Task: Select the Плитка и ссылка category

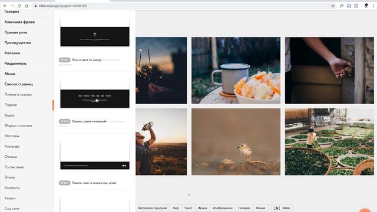Action: (18, 94)
